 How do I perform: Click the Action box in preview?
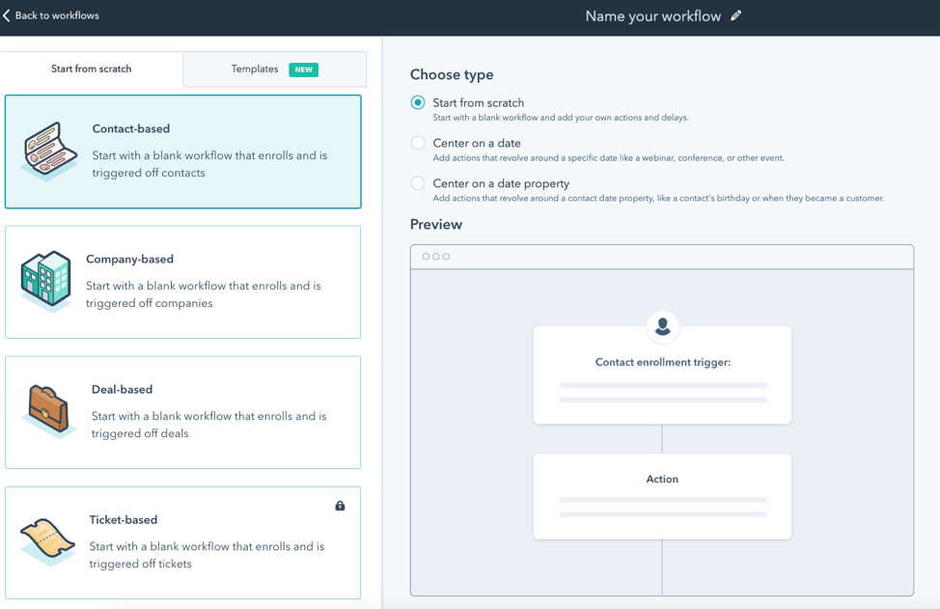pos(662,496)
